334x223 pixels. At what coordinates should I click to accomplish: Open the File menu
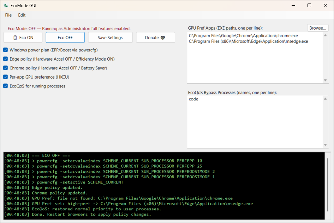[x=8, y=15]
